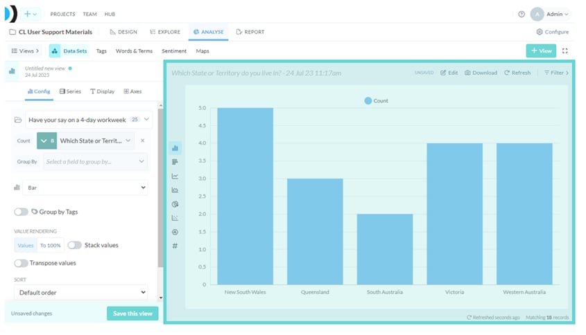Switch to the Series panel tab
Image resolution: width=586 pixels, height=335 pixels.
70,91
